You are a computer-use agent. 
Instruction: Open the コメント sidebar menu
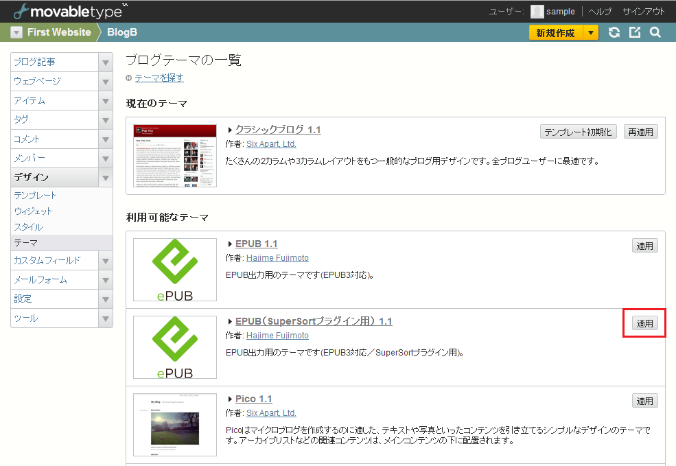click(x=55, y=139)
